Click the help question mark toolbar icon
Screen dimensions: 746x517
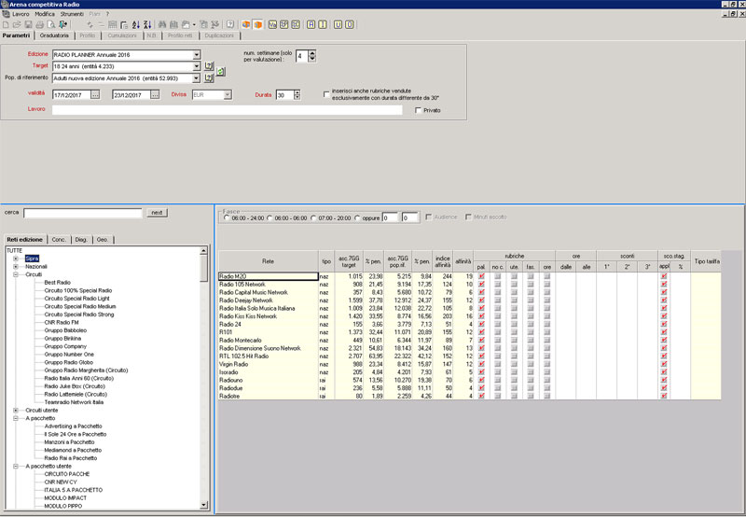tap(230, 24)
